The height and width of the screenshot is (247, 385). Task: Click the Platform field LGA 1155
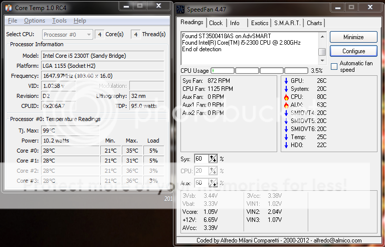(103, 66)
